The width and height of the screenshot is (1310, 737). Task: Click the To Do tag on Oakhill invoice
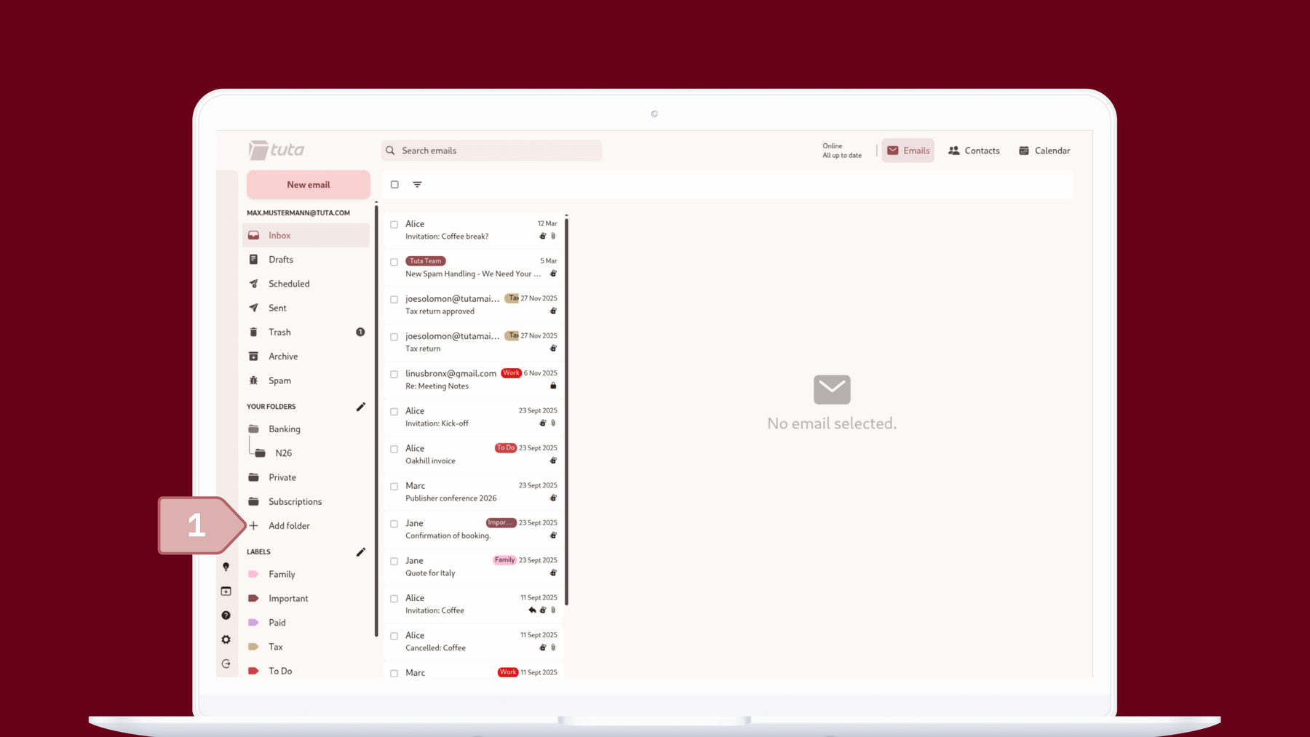click(x=505, y=448)
